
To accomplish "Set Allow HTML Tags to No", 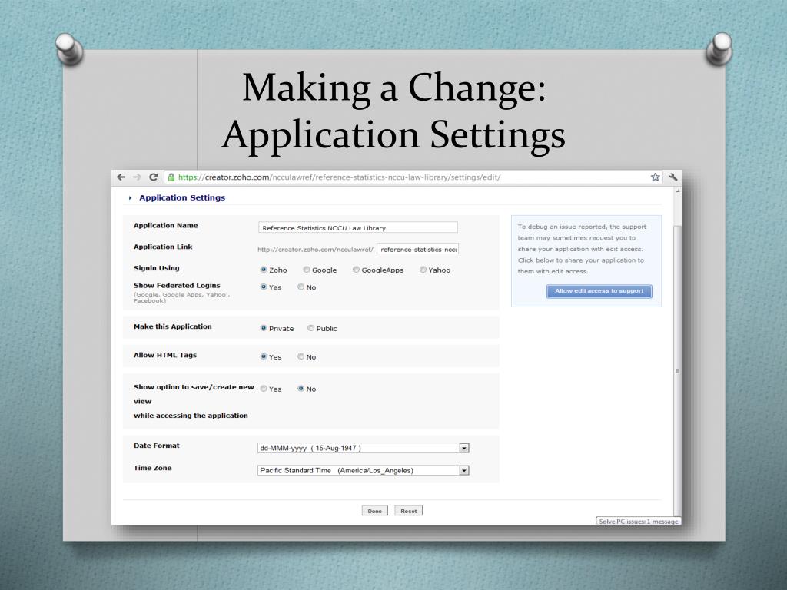I will [x=301, y=356].
